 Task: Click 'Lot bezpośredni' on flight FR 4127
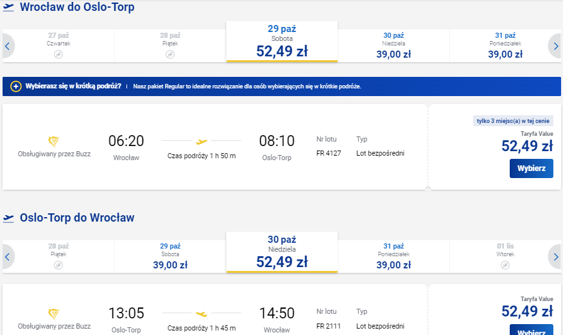pyautogui.click(x=380, y=153)
